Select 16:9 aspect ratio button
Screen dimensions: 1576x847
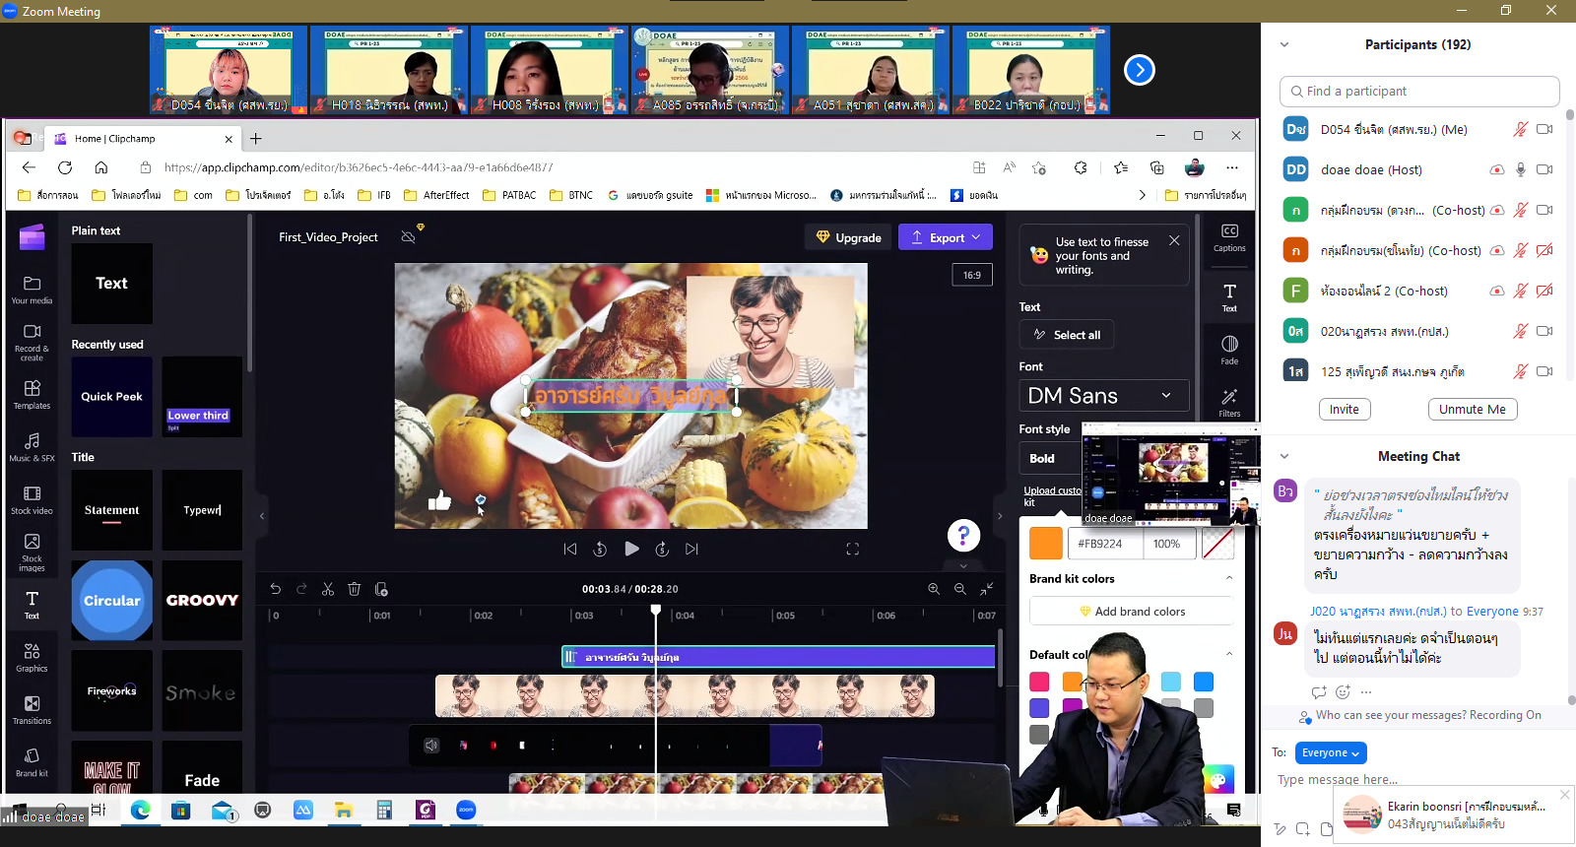tap(972, 275)
